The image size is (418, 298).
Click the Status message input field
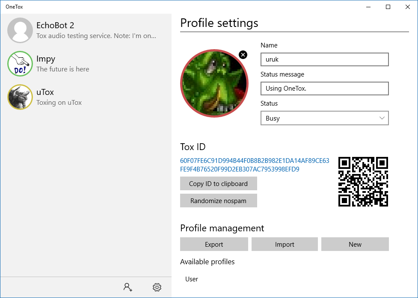click(324, 89)
